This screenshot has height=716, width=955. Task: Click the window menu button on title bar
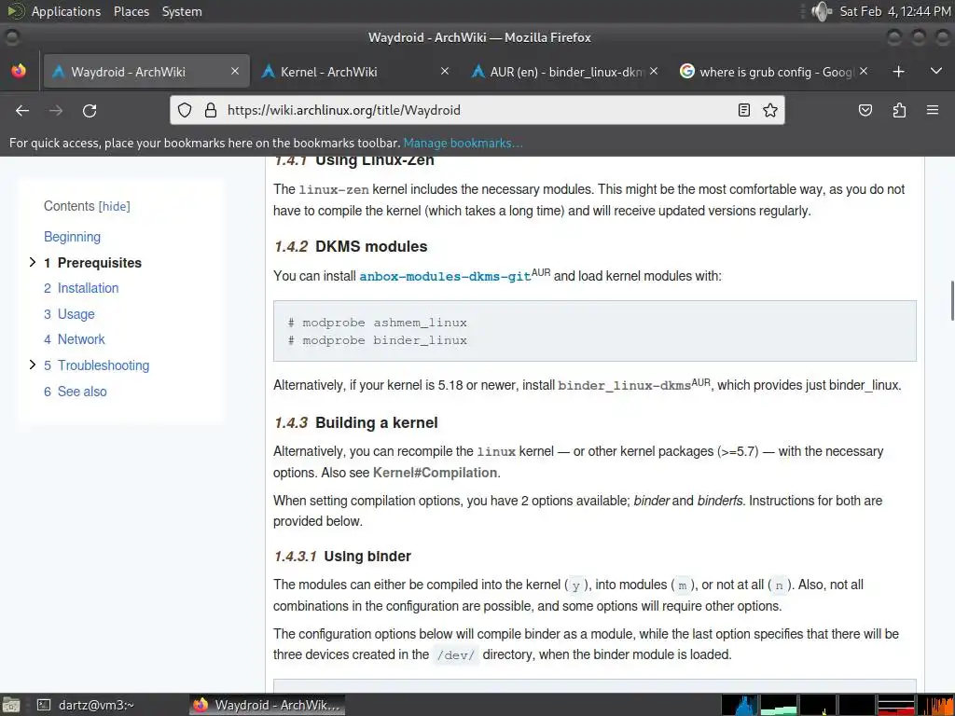[11, 37]
